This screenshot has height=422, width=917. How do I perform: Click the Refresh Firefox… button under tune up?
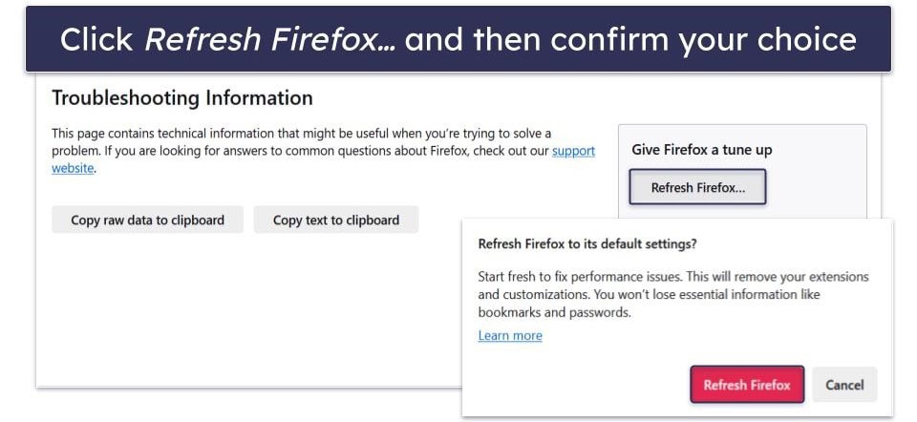coord(697,188)
